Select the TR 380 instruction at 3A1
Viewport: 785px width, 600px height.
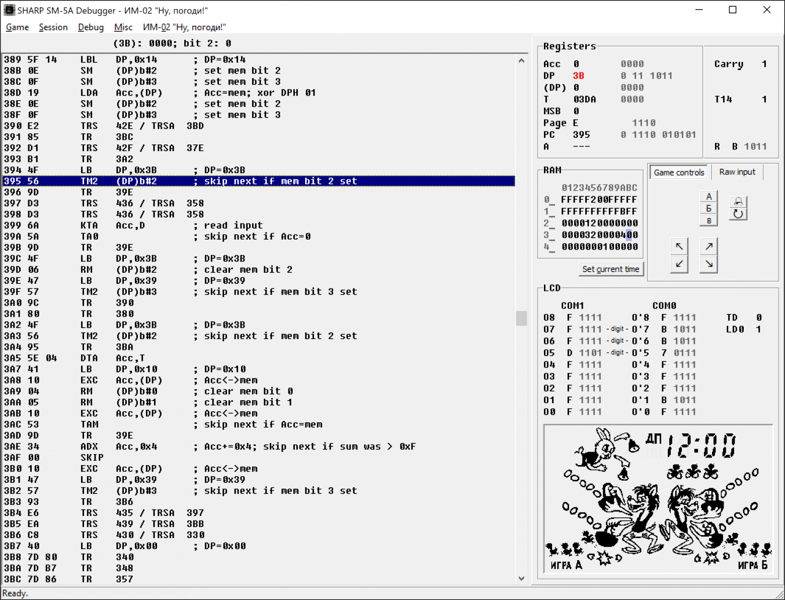point(259,314)
